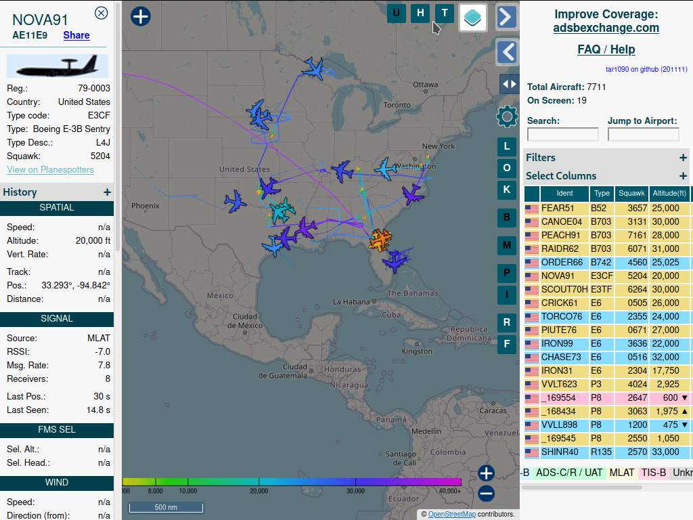Select the SCOUT70H row

pyautogui.click(x=608, y=290)
